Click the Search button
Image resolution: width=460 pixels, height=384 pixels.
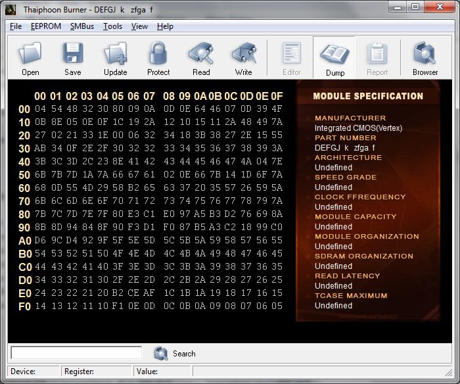coord(175,354)
